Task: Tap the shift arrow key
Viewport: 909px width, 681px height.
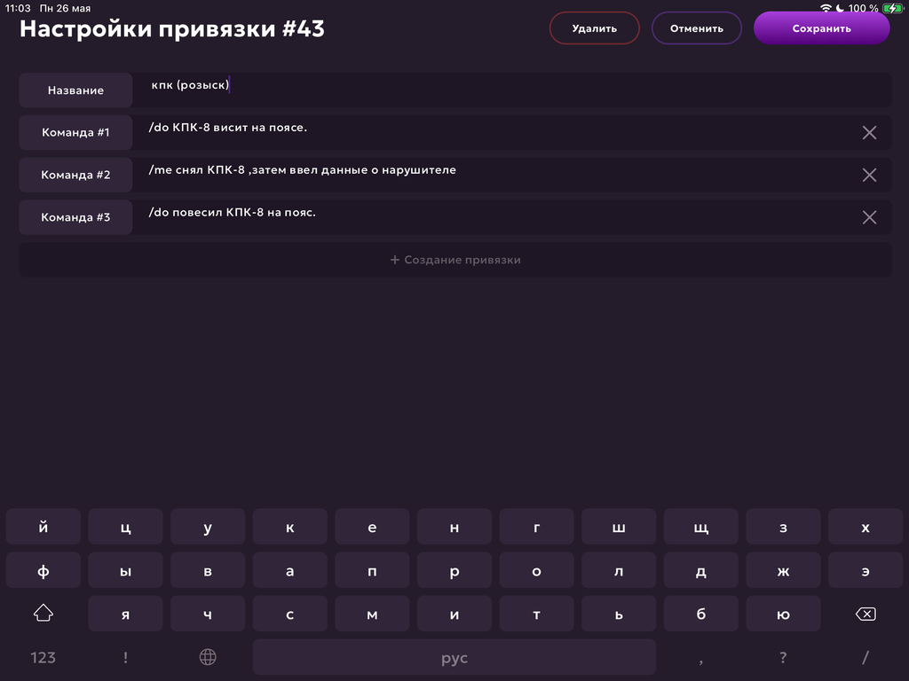Action: click(43, 613)
